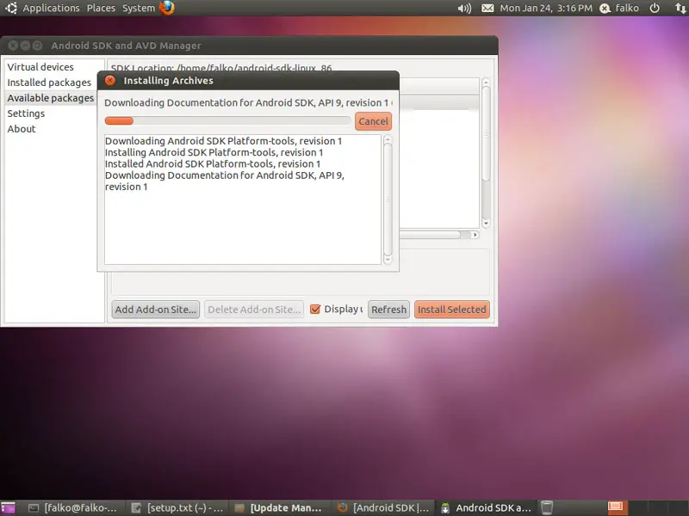Click log line 'Downloading Documentation for Android SDK, API 9,'

tap(225, 175)
